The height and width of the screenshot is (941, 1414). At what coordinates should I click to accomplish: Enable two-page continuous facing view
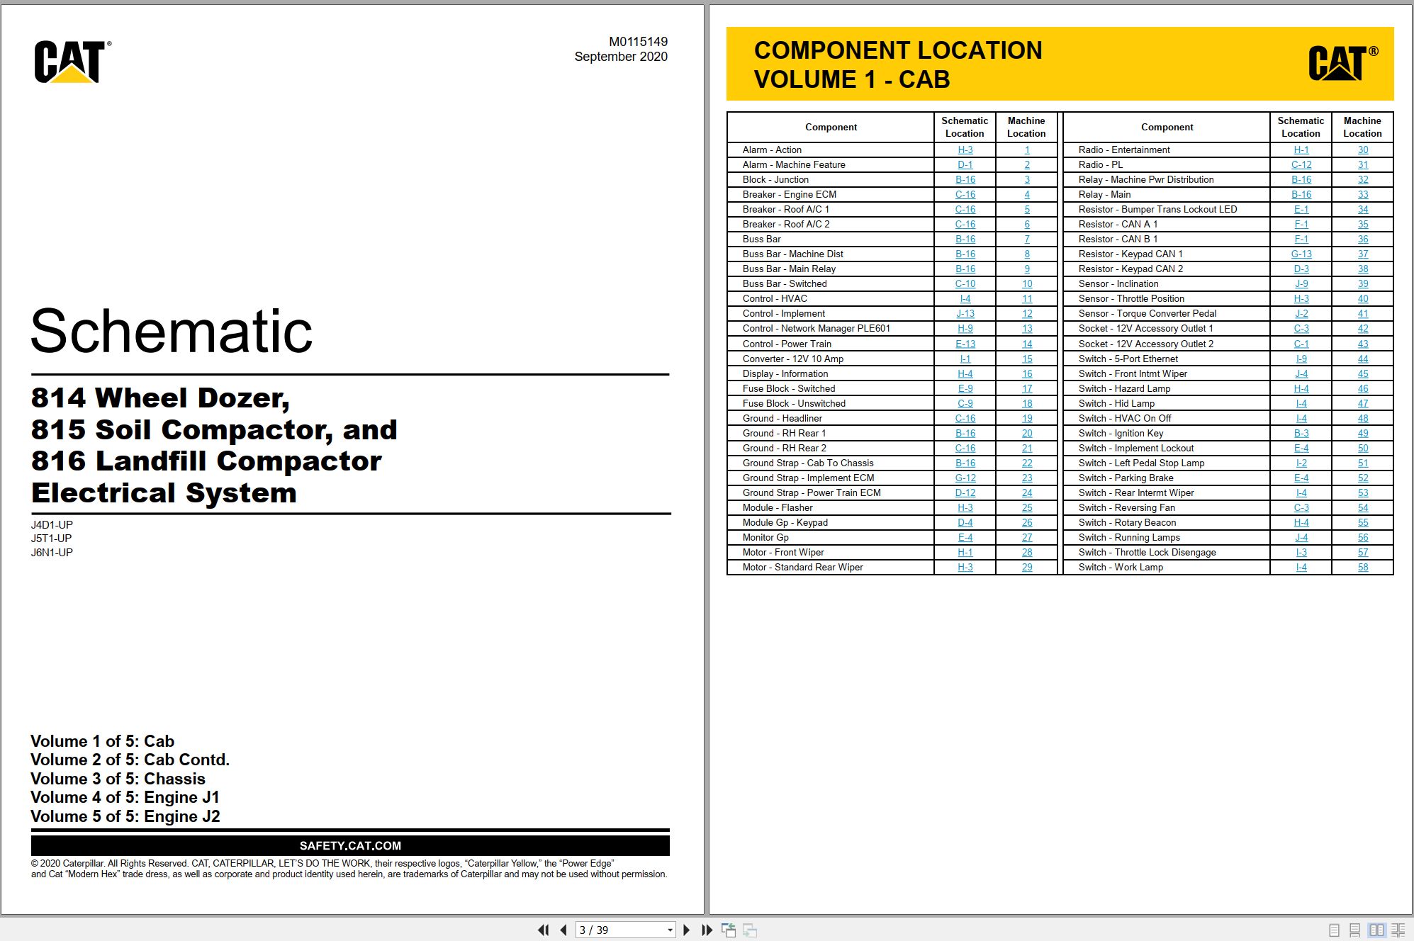point(1398,930)
